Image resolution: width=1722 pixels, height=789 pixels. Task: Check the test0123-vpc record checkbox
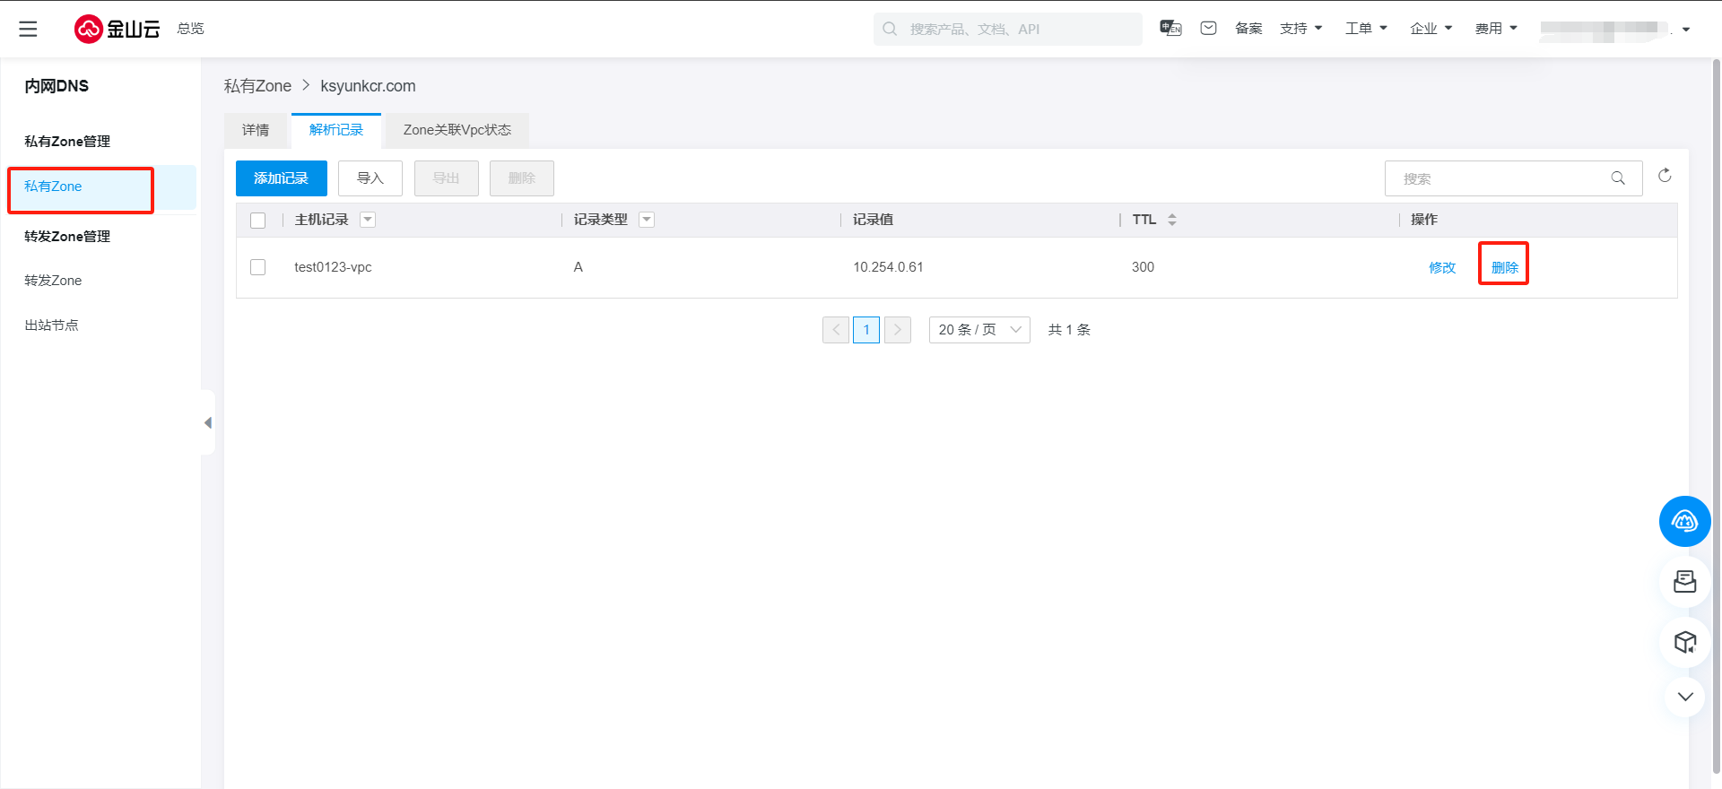[x=258, y=267]
